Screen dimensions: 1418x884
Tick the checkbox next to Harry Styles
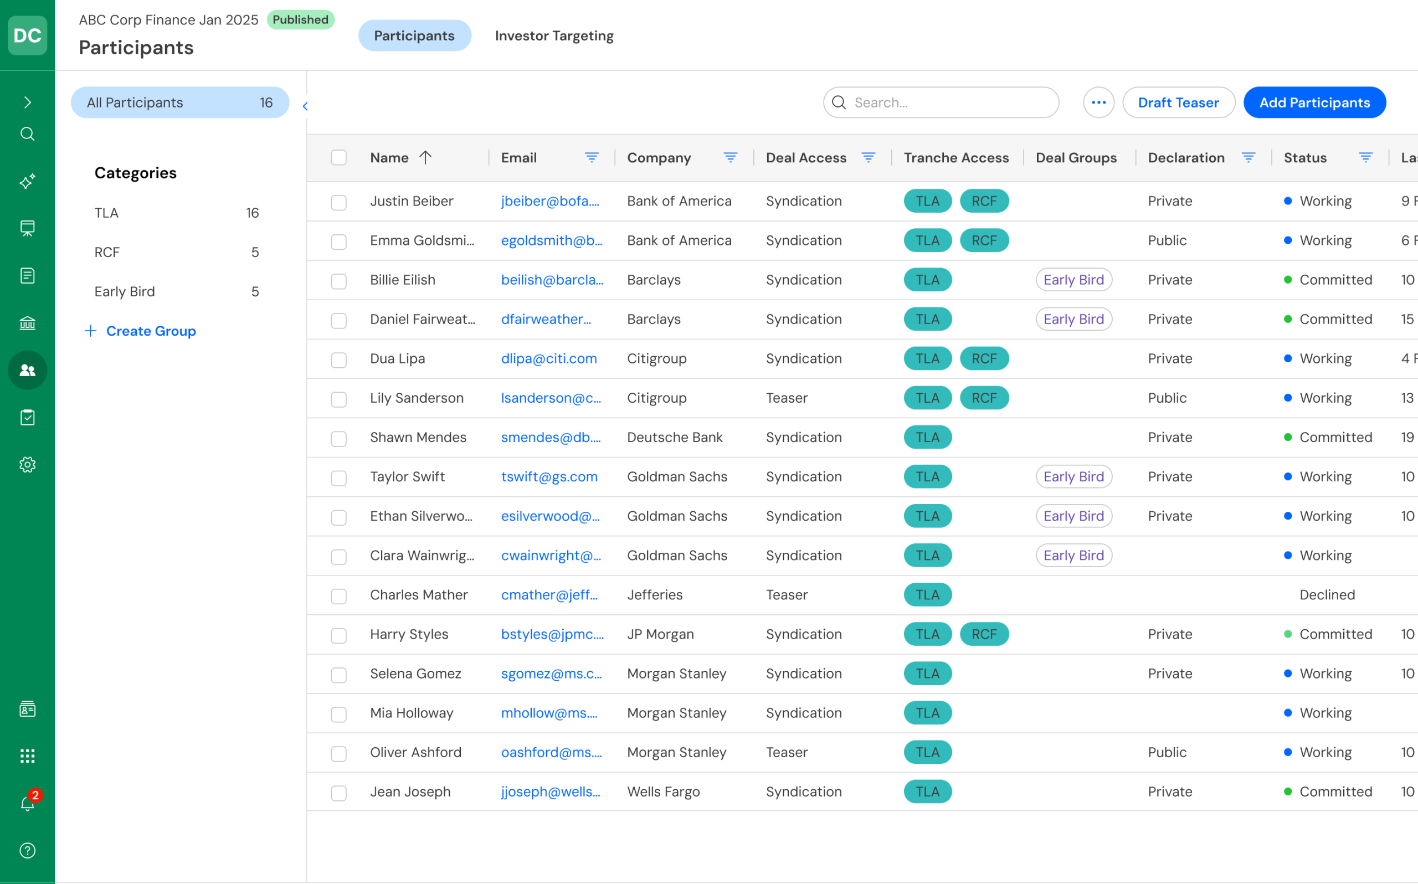338,635
